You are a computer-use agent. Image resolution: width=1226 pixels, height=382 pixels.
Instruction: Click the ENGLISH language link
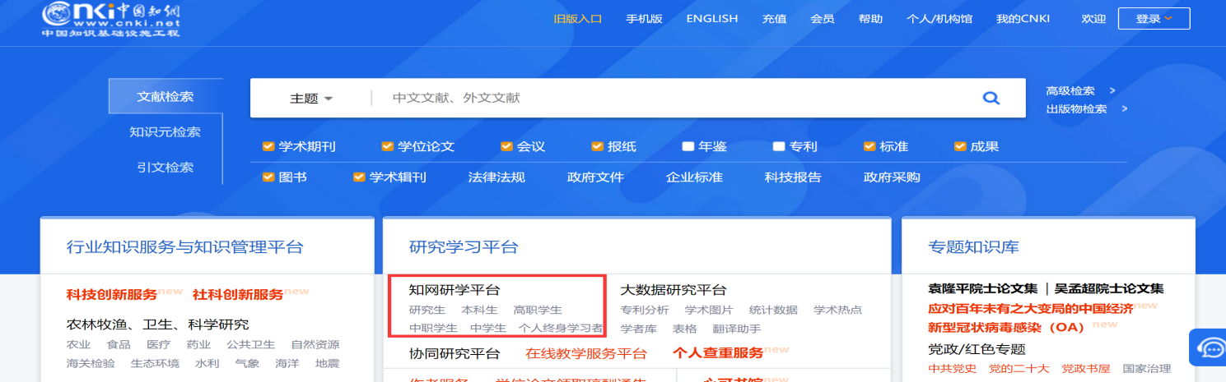pos(711,19)
